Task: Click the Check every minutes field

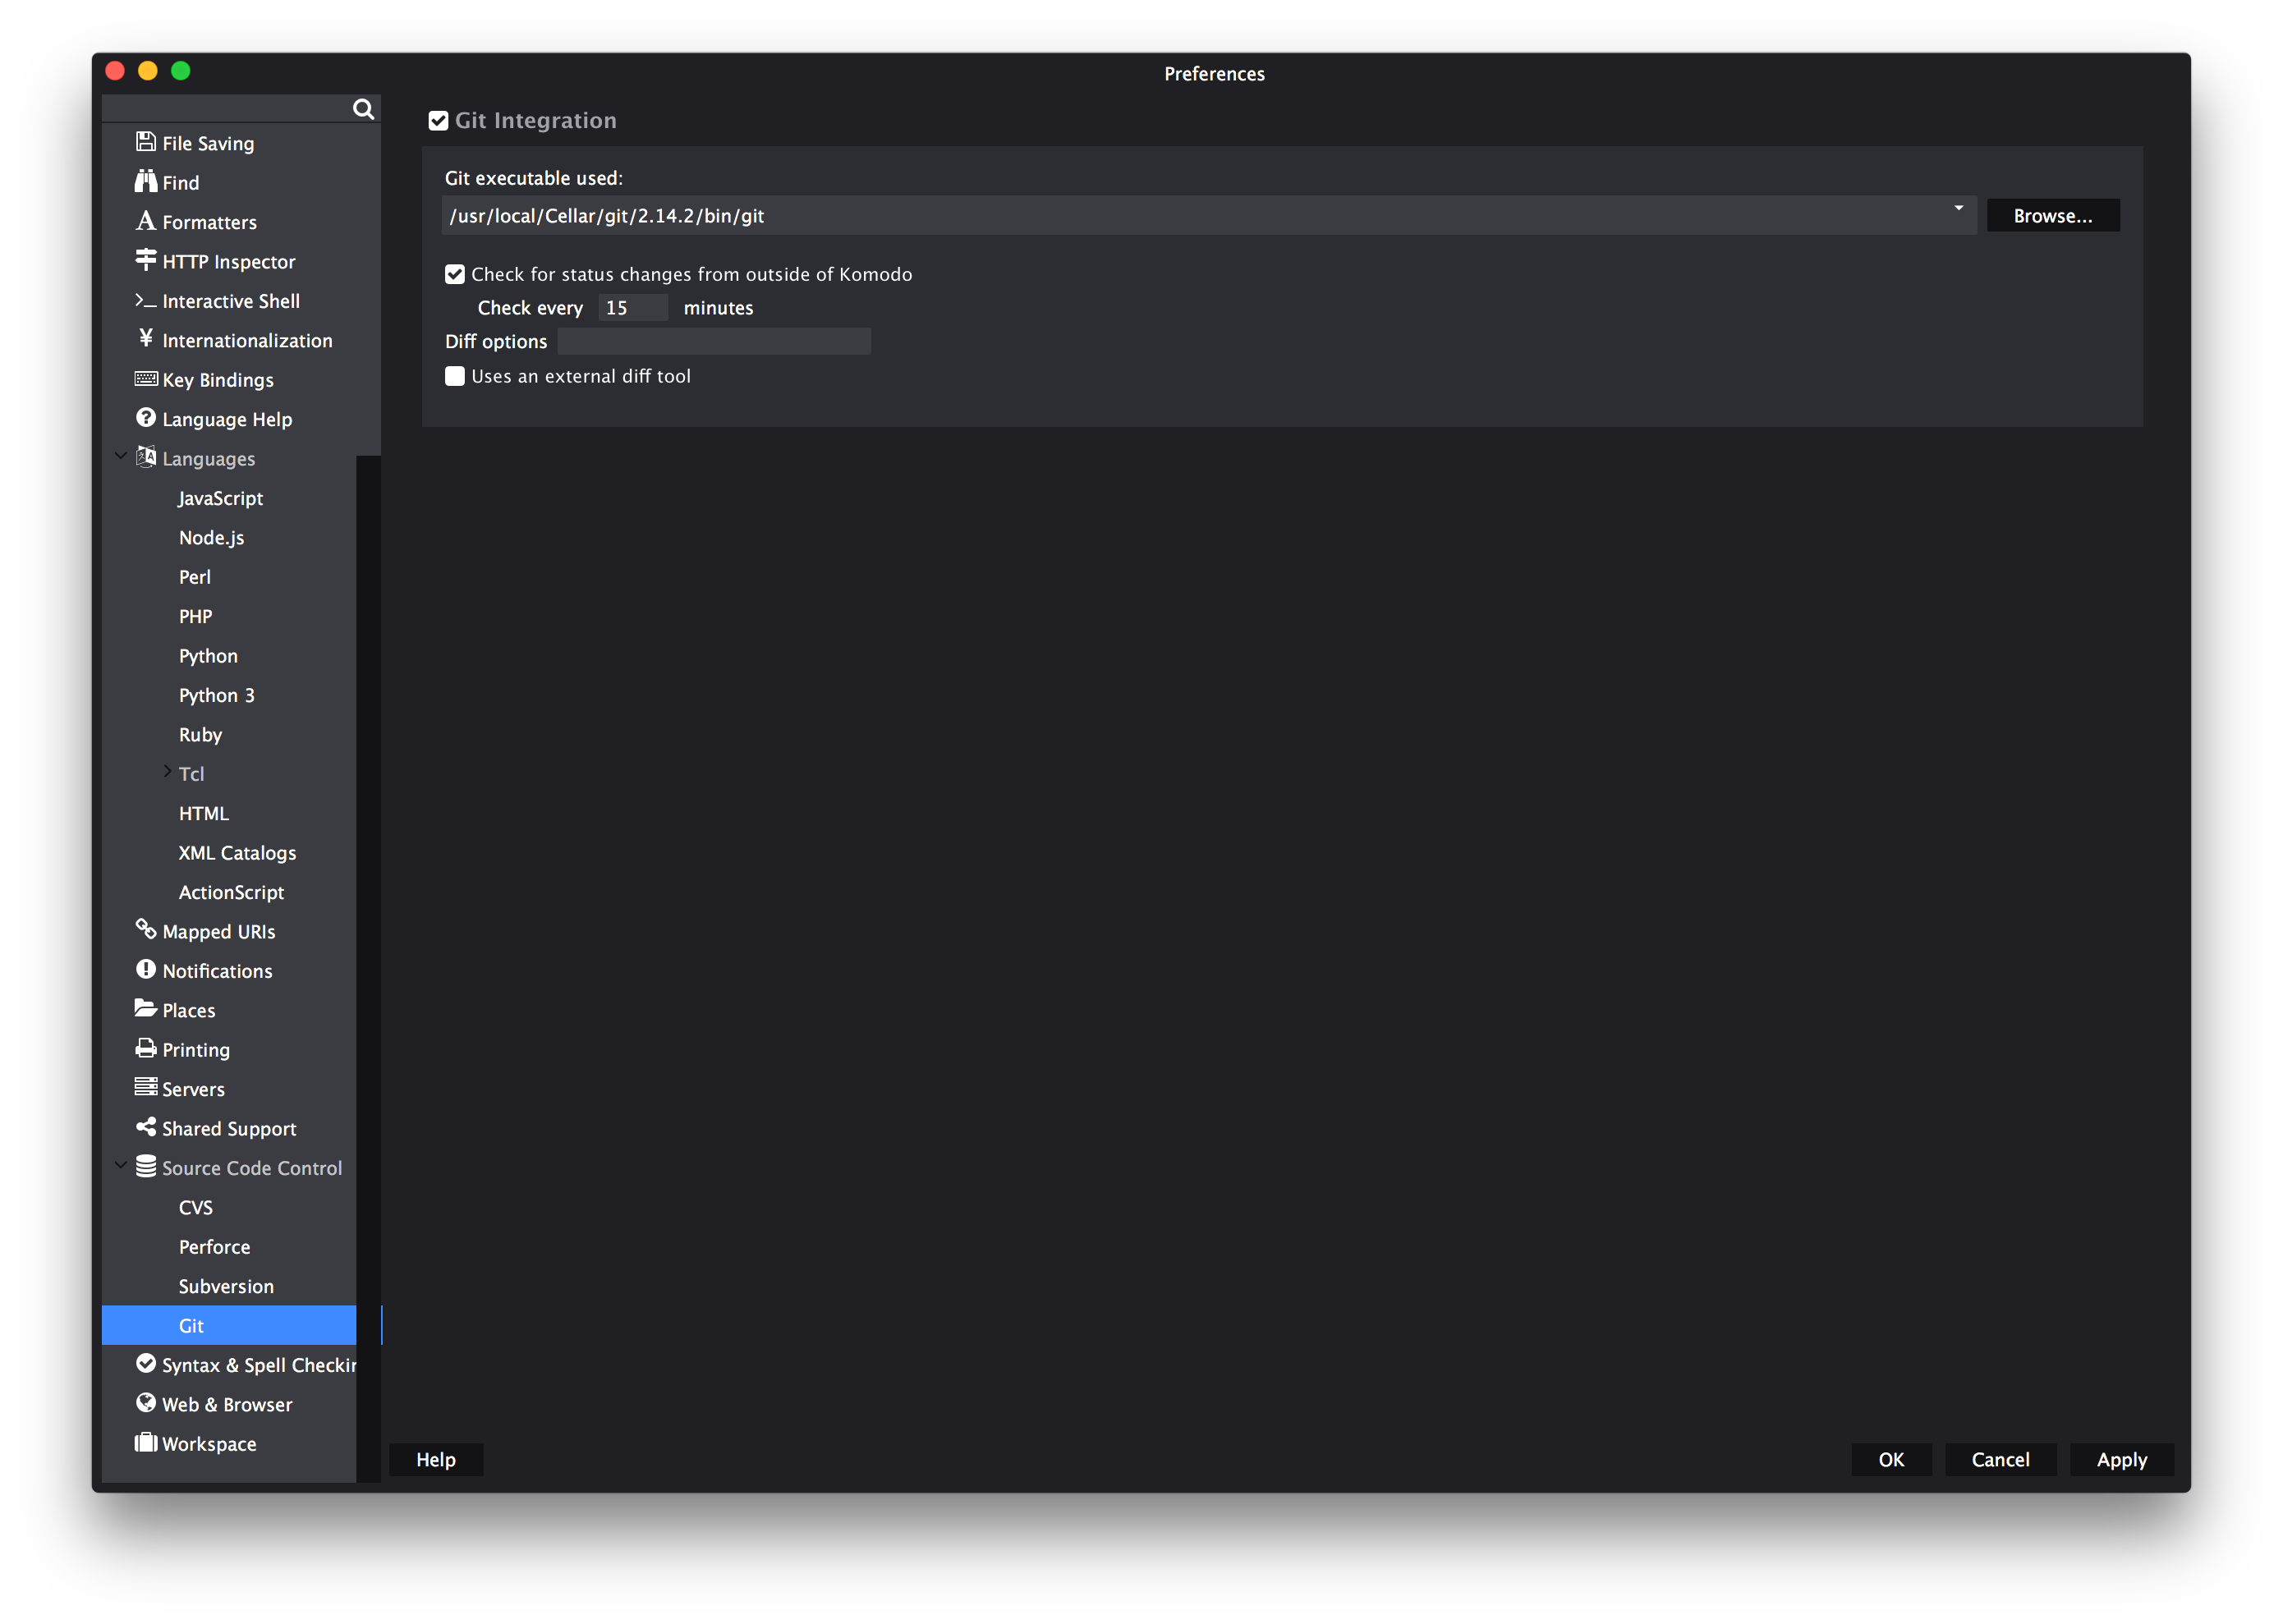Action: pyautogui.click(x=633, y=308)
